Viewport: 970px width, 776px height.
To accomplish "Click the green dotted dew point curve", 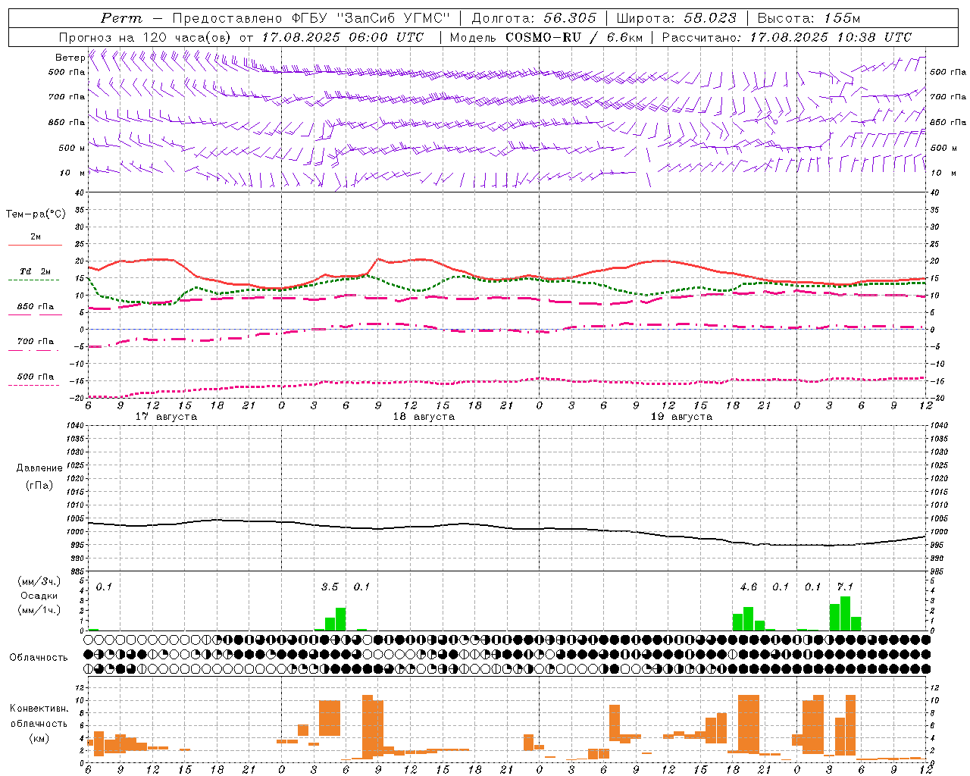I will [x=508, y=280].
